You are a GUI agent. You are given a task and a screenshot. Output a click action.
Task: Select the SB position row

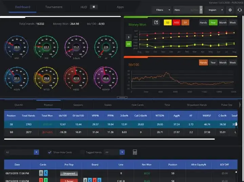click(x=121, y=124)
